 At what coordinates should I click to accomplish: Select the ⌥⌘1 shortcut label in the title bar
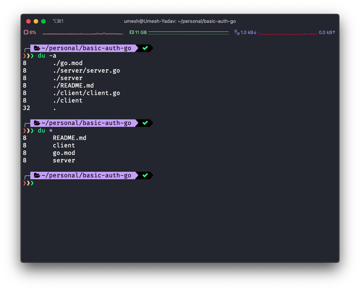click(x=58, y=21)
